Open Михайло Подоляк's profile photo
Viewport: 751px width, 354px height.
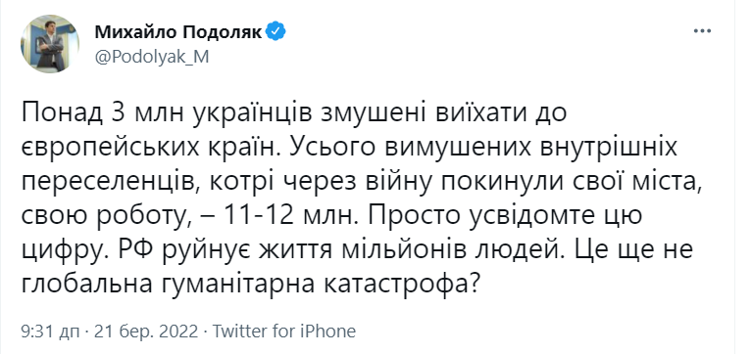[49, 43]
